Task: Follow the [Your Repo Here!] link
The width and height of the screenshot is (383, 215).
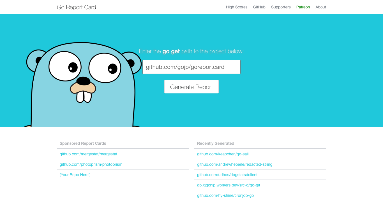Action: click(x=75, y=175)
